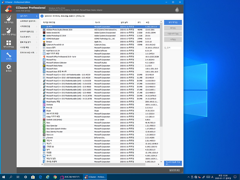Sort by Publisher (게시자) column header
The height and width of the screenshot is (180, 240).
[106, 22]
